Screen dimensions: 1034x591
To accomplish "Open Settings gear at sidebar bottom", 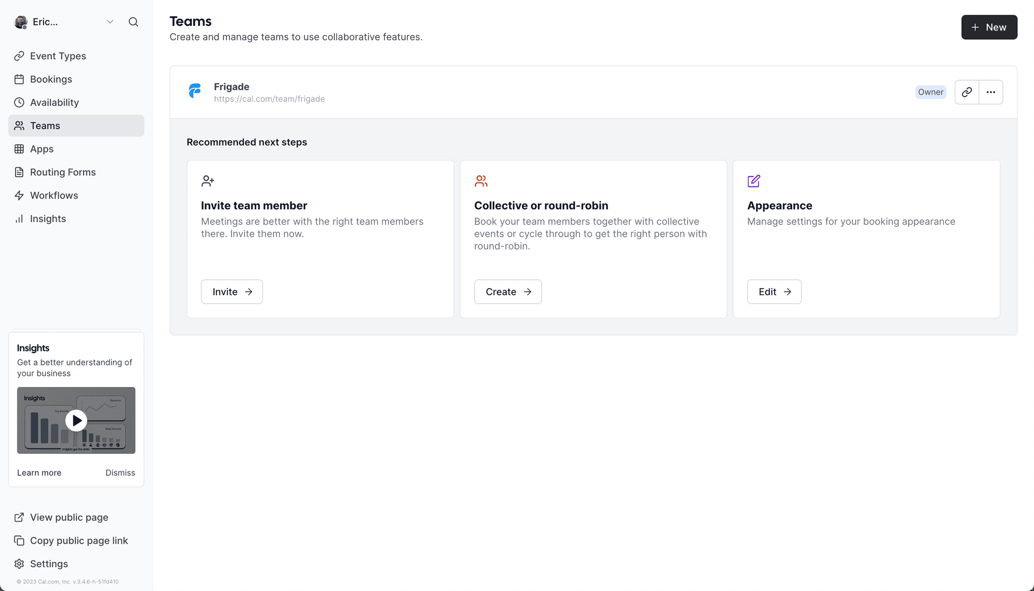I will click(x=48, y=564).
